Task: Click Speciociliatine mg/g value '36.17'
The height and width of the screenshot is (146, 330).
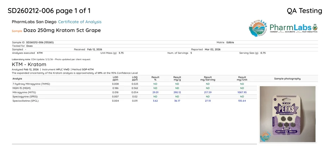Action: pyautogui.click(x=177, y=101)
